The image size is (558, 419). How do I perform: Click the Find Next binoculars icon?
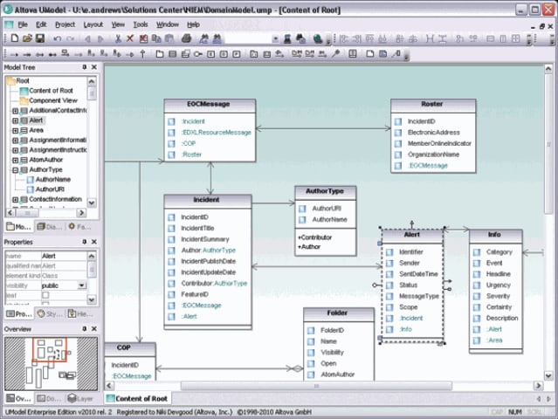217,38
